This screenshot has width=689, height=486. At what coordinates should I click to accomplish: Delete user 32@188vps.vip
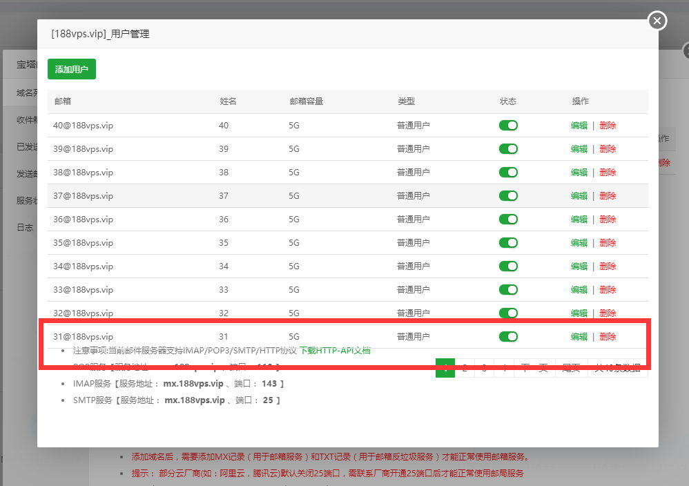(608, 313)
